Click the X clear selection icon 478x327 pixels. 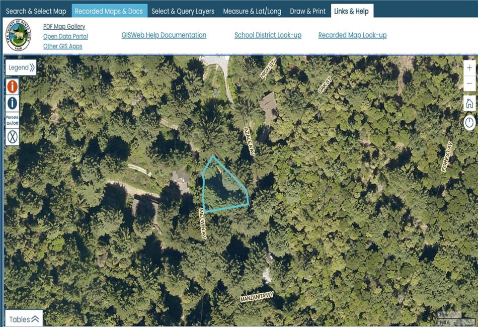12,136
